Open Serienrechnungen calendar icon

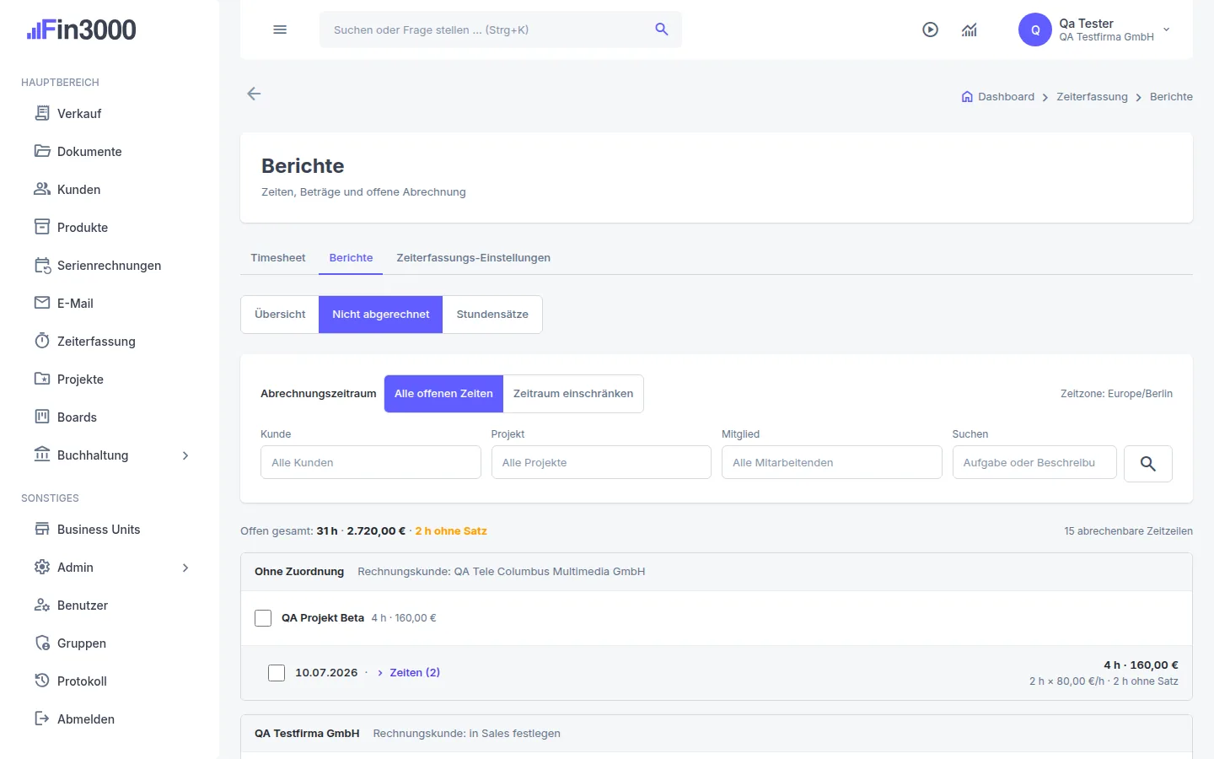[x=42, y=265]
